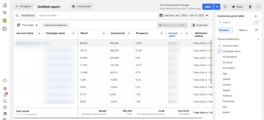Click the Untitled report title

point(49,7)
